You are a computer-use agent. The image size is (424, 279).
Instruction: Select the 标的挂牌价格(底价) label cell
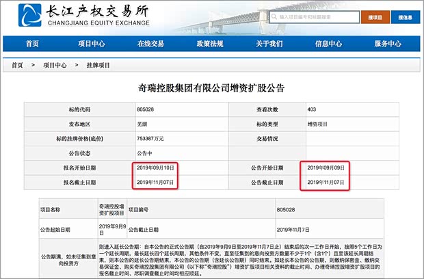click(x=80, y=139)
